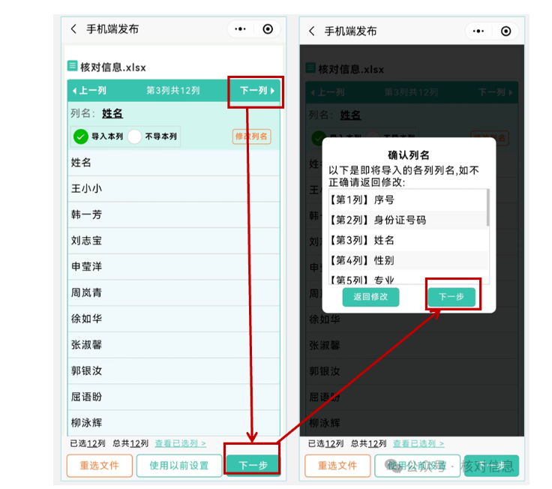The width and height of the screenshot is (552, 489).
Task: Open the right phone's three-dot more menu
Action: click(x=478, y=31)
